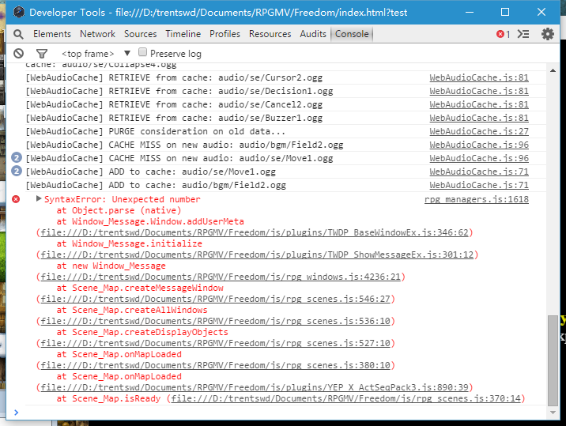Click the console scrollbar up arrow
This screenshot has width=566, height=426.
pos(553,70)
